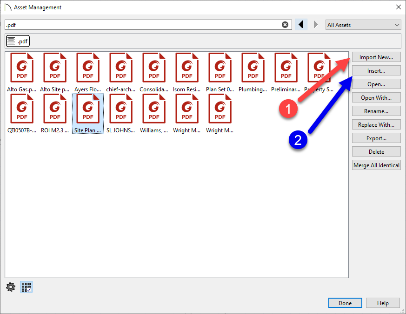Close the Asset Management dialog
The height and width of the screenshot is (314, 406).
coord(399,7)
